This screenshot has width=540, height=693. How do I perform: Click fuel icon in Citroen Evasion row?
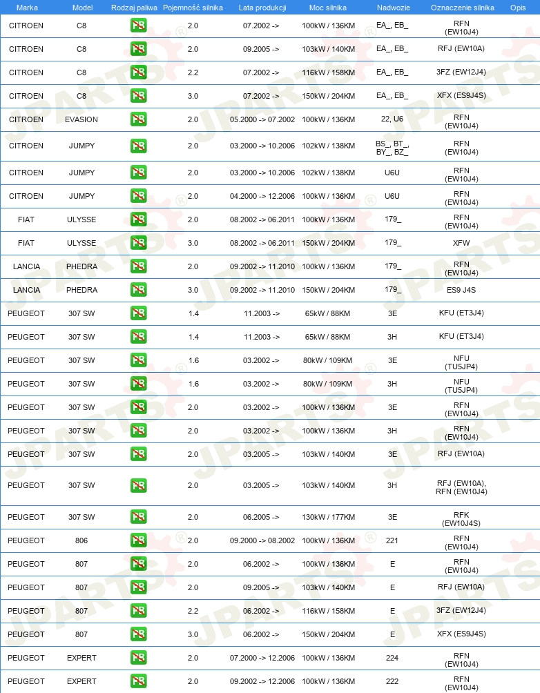point(138,119)
